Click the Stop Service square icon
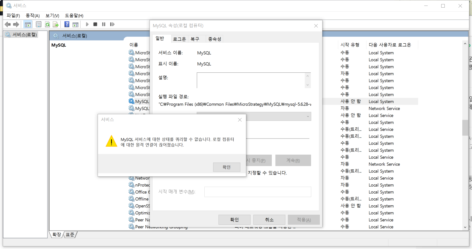Image resolution: width=472 pixels, height=249 pixels. click(x=95, y=24)
